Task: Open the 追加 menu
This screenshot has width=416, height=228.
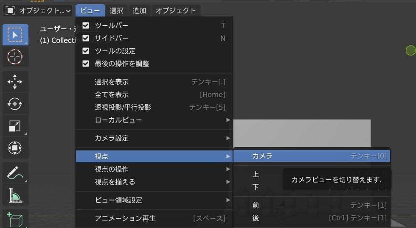Action: (139, 11)
